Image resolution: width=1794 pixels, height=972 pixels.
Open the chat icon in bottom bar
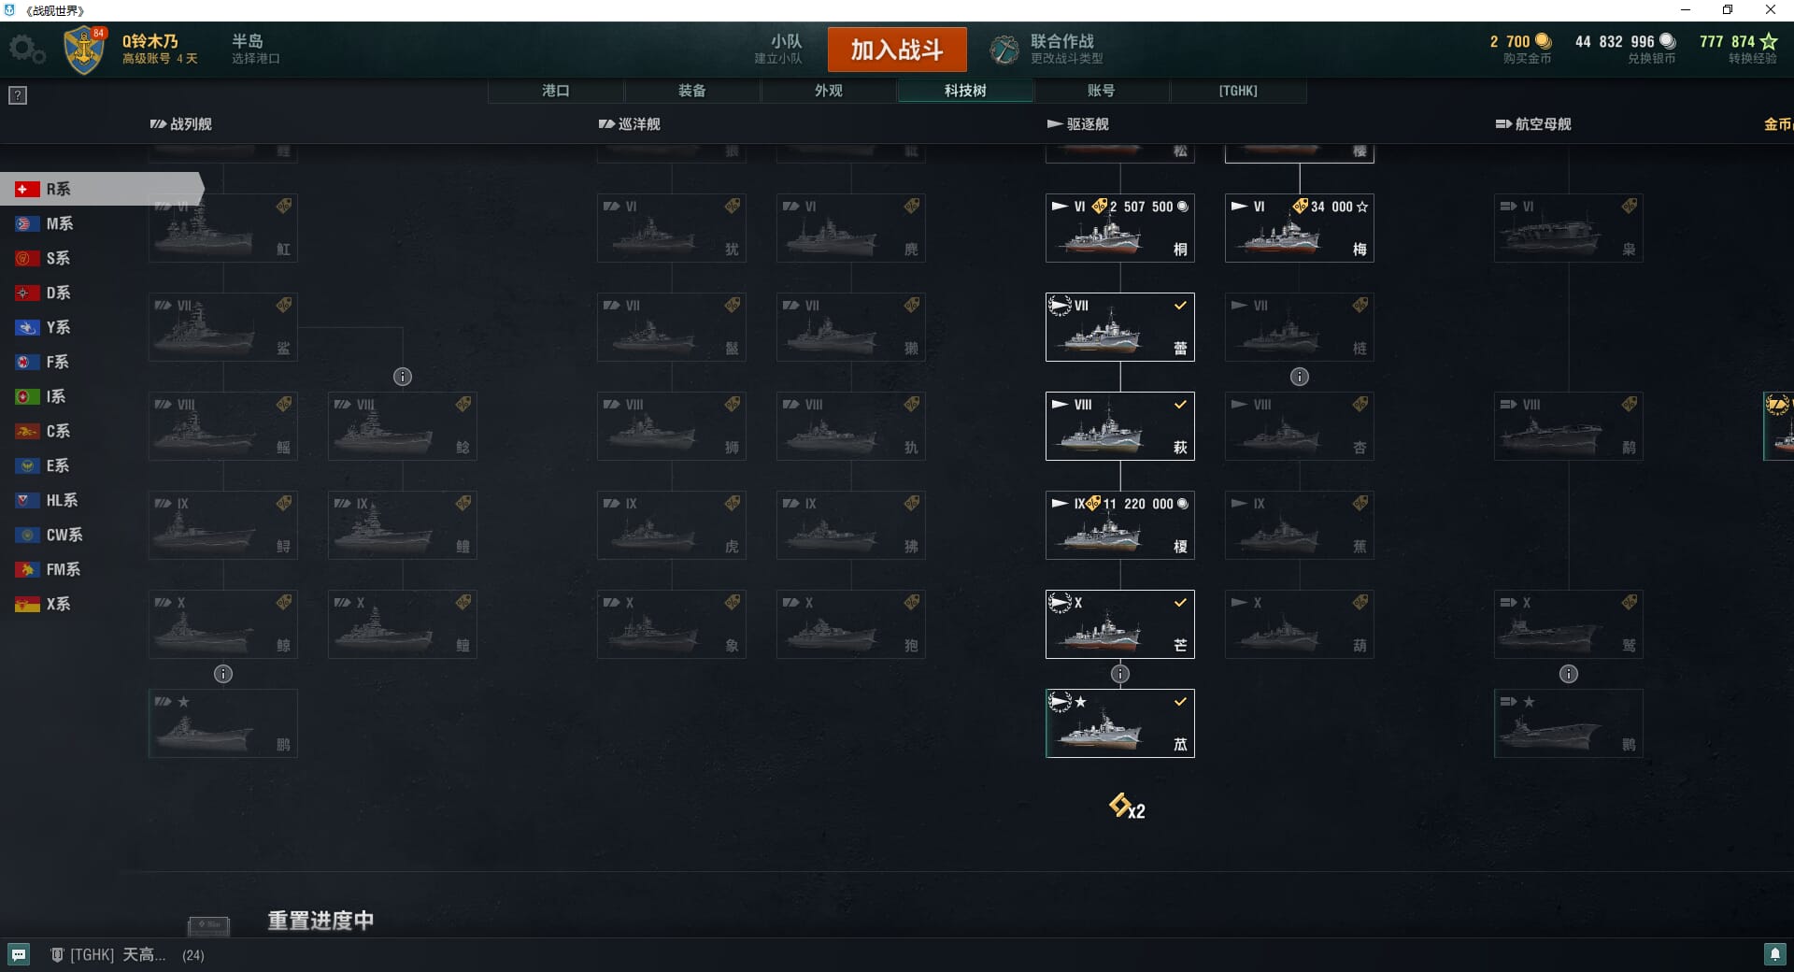(19, 954)
